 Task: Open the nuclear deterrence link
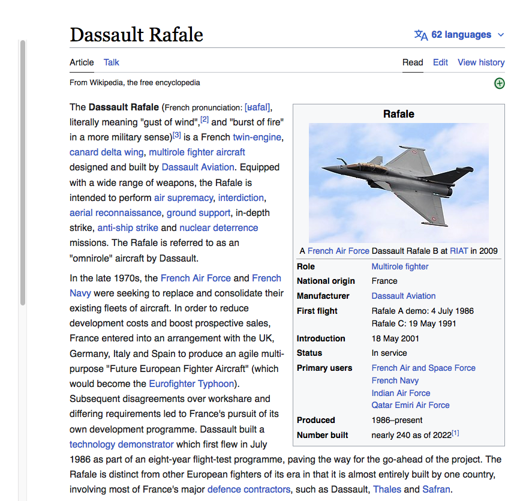pyautogui.click(x=219, y=228)
